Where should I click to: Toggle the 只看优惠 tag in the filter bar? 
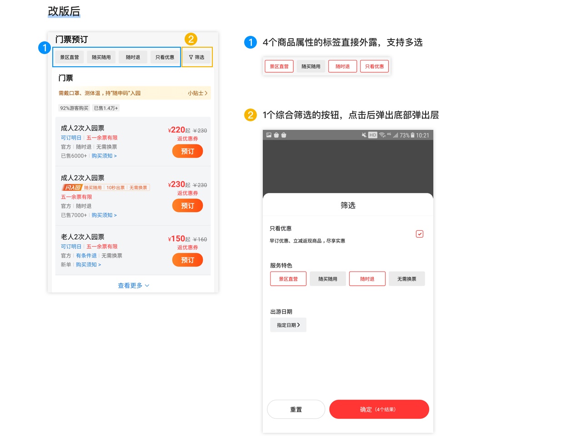click(165, 57)
